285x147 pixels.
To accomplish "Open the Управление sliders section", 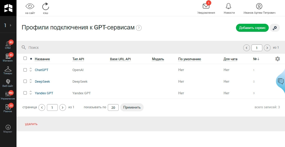I will point(8,95).
